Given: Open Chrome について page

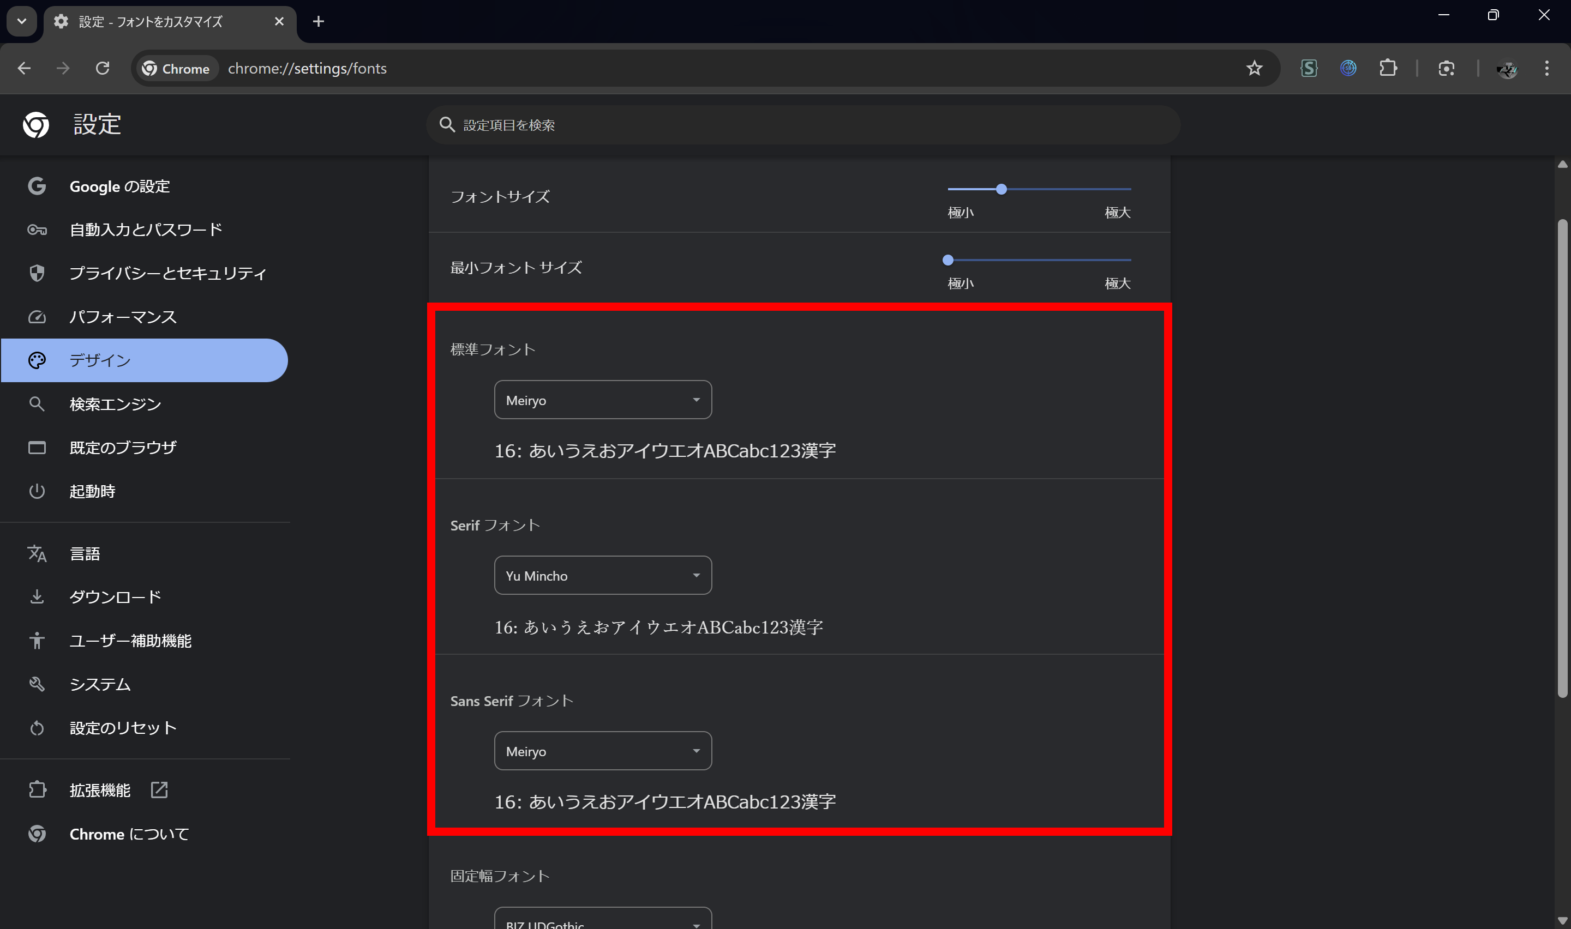Looking at the screenshot, I should [x=145, y=834].
